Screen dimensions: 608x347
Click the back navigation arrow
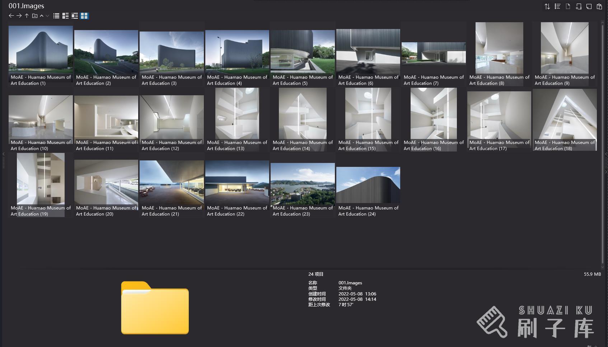click(11, 16)
